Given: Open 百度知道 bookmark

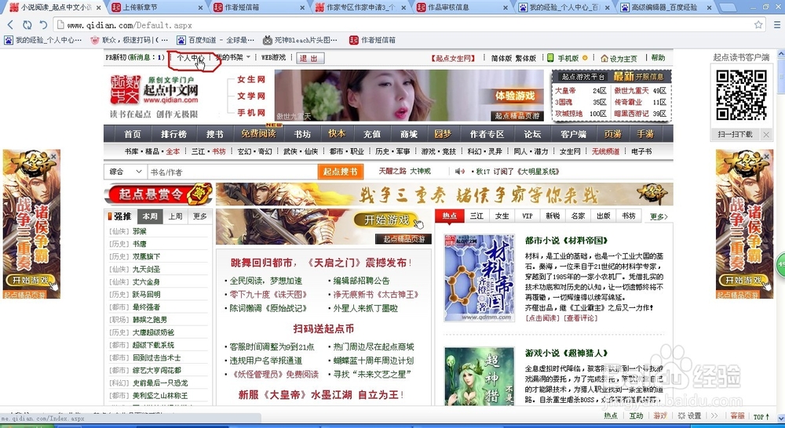Looking at the screenshot, I should [216, 40].
